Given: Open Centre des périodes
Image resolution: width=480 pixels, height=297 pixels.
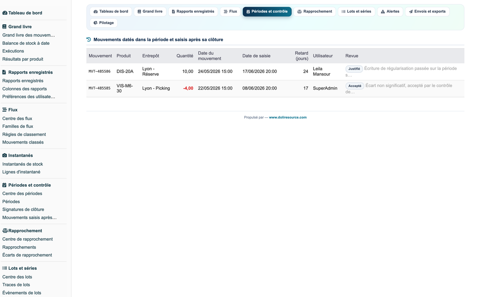Looking at the screenshot, I should pyautogui.click(x=22, y=193).
